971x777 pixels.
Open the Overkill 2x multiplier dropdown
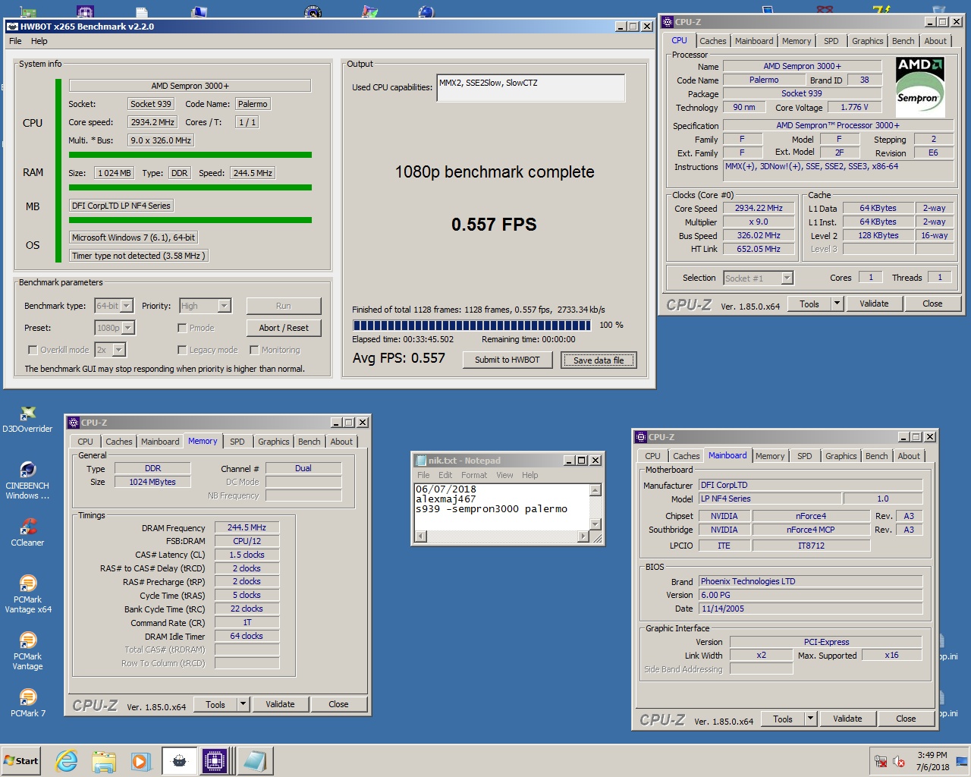(119, 350)
